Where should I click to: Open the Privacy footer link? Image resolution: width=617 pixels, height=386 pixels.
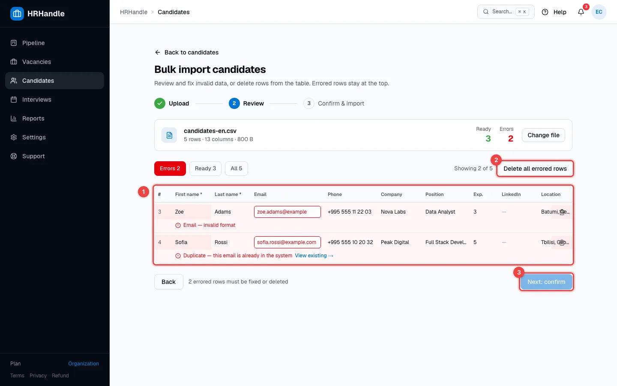click(38, 376)
